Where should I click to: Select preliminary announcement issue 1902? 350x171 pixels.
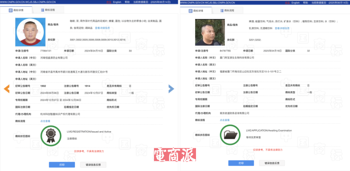(x=43, y=86)
